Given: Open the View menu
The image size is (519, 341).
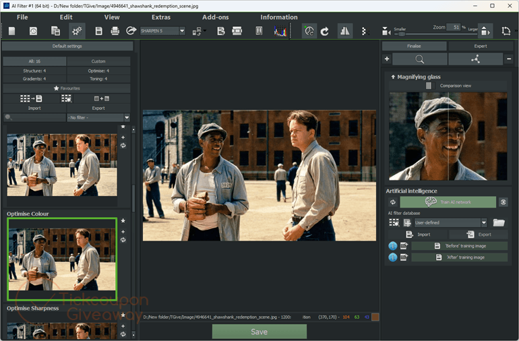Looking at the screenshot, I should pyautogui.click(x=112, y=18).
